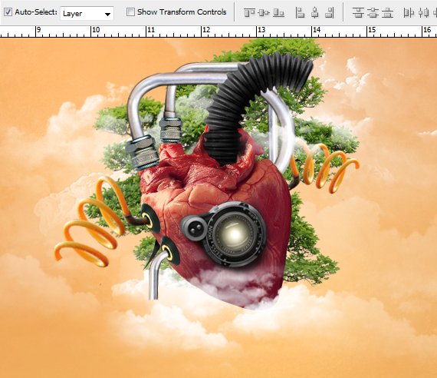Select Align horizontal centers icon
The height and width of the screenshot is (378, 437).
point(315,13)
